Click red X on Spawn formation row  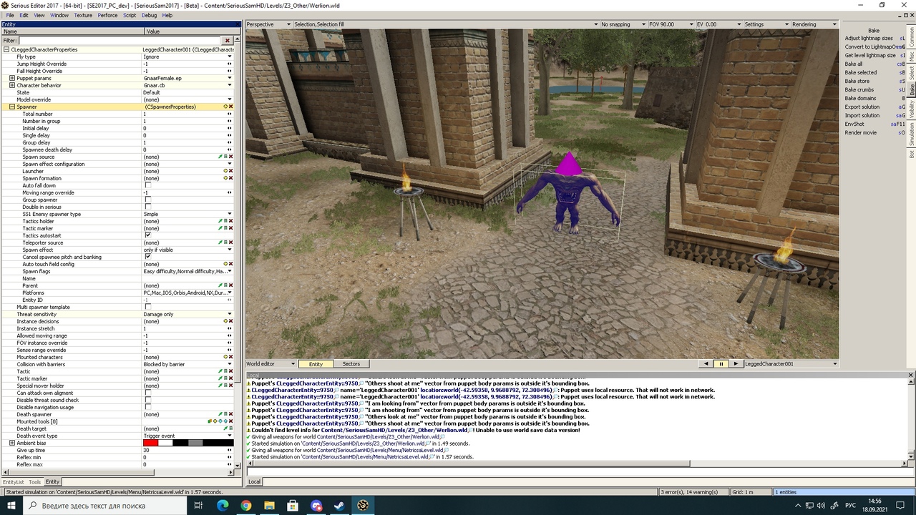point(230,178)
